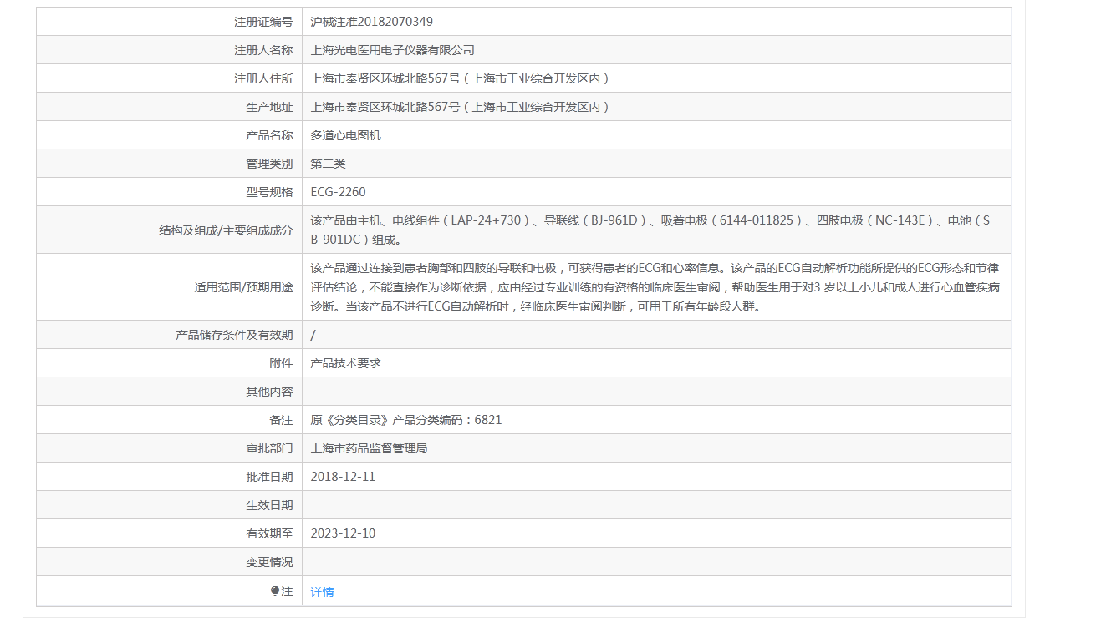Select registrant name 上海光电医用电子仪器有限公司

point(392,50)
